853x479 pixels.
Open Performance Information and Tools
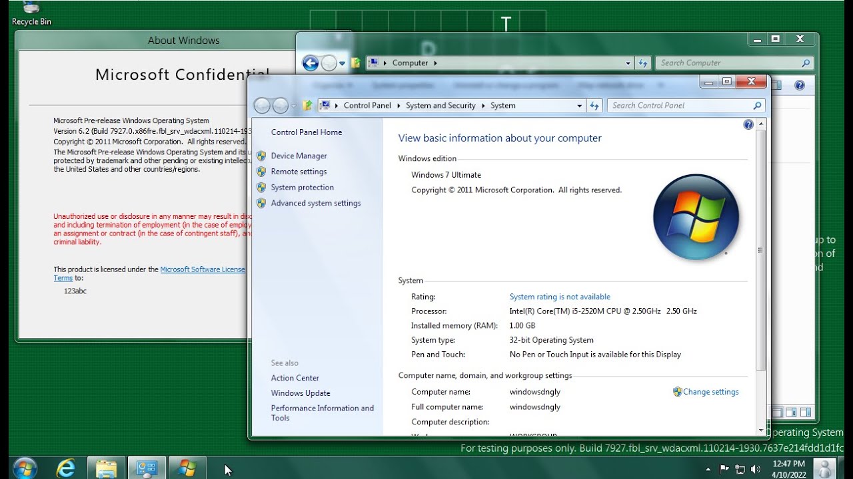click(x=323, y=413)
